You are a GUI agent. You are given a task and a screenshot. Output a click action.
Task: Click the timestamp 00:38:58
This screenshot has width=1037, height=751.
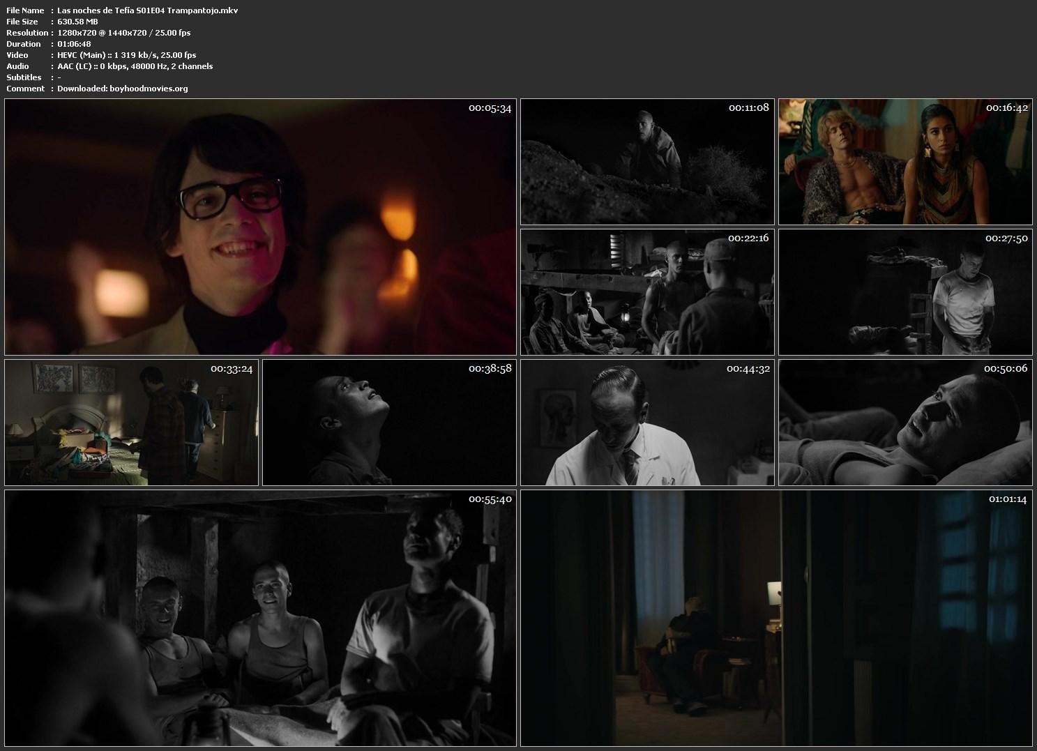tap(490, 369)
